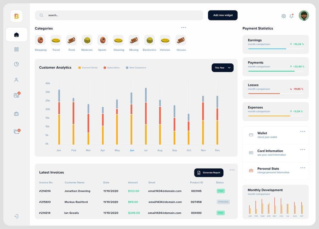Sort by Product ID column header
319x229 pixels.
196,183
